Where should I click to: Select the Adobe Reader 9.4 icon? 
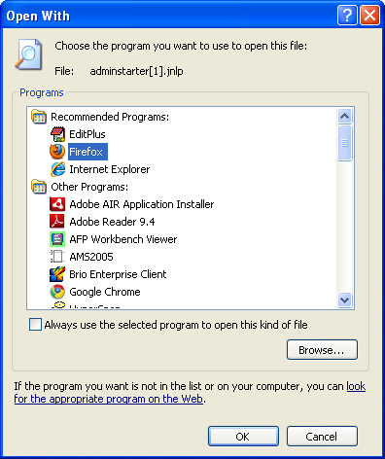pyautogui.click(x=57, y=222)
